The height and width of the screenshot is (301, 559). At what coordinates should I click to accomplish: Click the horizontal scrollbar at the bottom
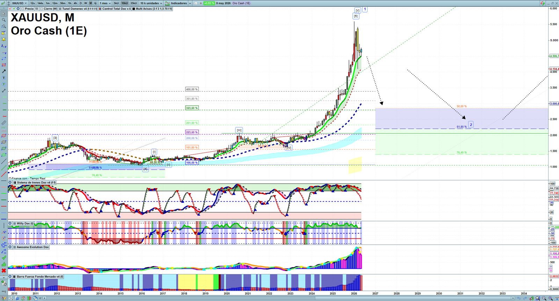279,298
